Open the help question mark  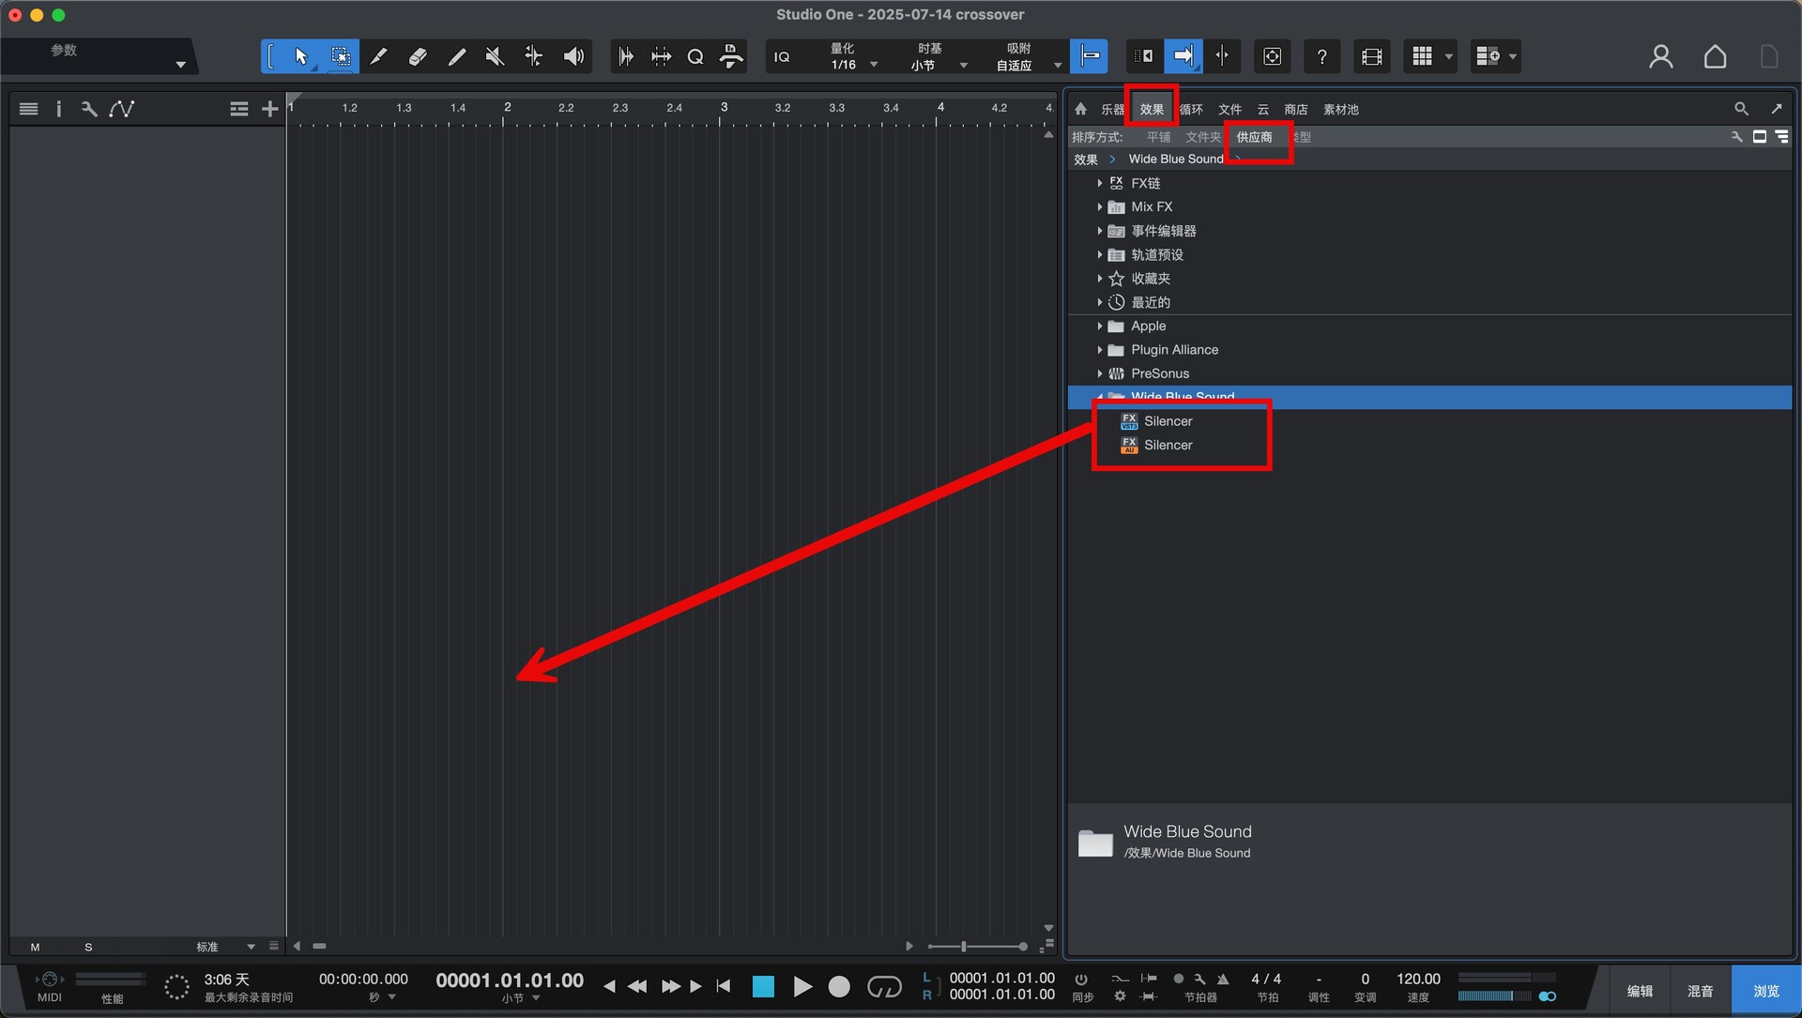click(1321, 56)
